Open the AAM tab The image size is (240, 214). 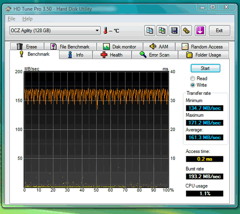tap(159, 46)
